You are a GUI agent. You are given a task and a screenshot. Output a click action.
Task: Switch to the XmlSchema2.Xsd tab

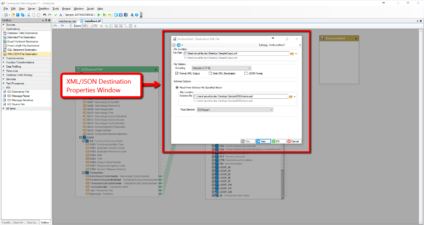[x=67, y=21]
